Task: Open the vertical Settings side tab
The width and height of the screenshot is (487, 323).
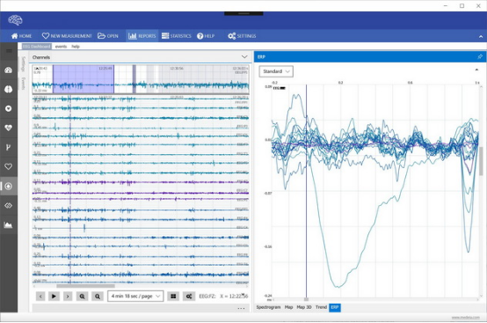Action: point(23,64)
